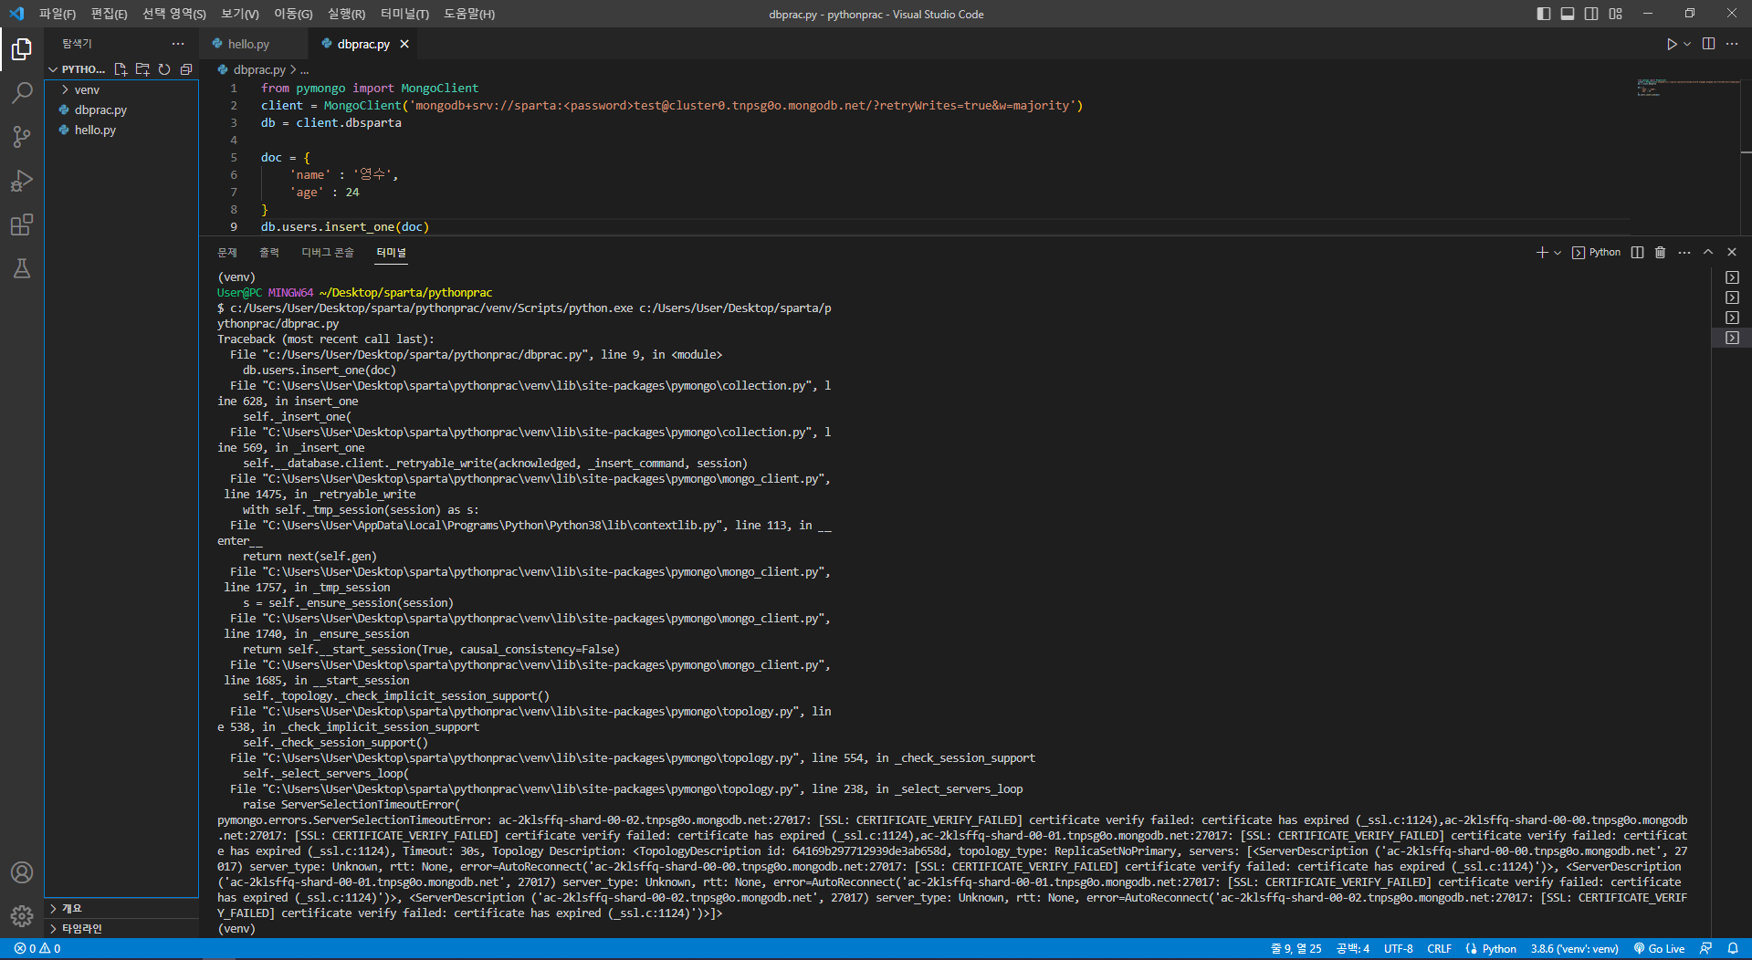Open the UTF-8 encoding selector
This screenshot has width=1752, height=960.
coord(1399,949)
